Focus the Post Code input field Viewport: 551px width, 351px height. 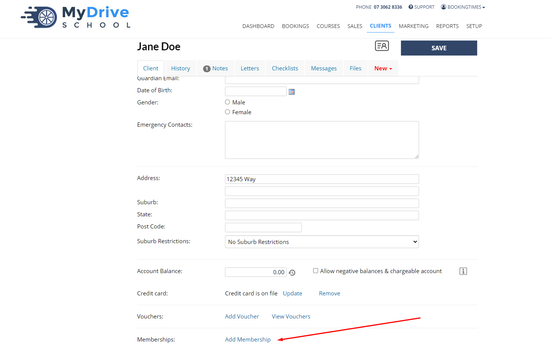click(x=263, y=227)
